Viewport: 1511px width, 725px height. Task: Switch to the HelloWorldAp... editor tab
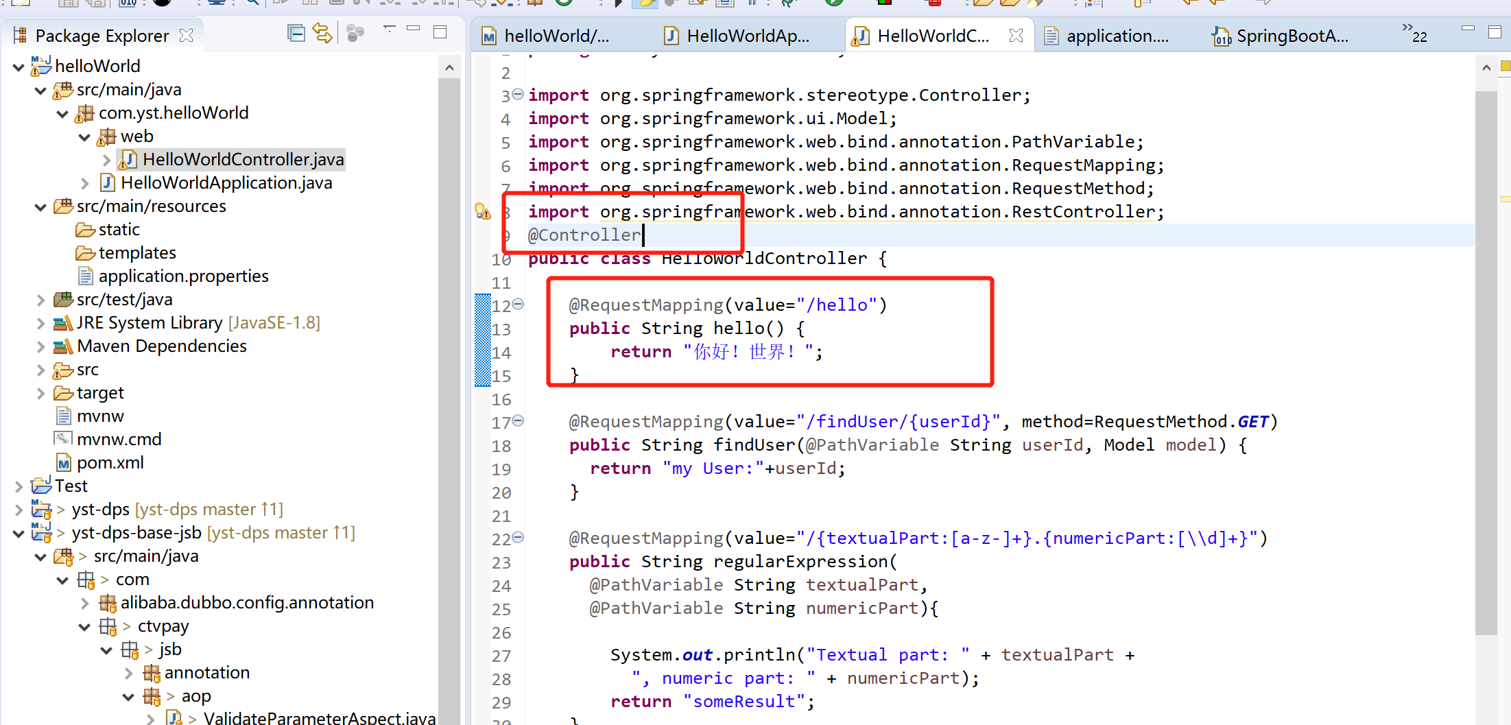click(738, 36)
